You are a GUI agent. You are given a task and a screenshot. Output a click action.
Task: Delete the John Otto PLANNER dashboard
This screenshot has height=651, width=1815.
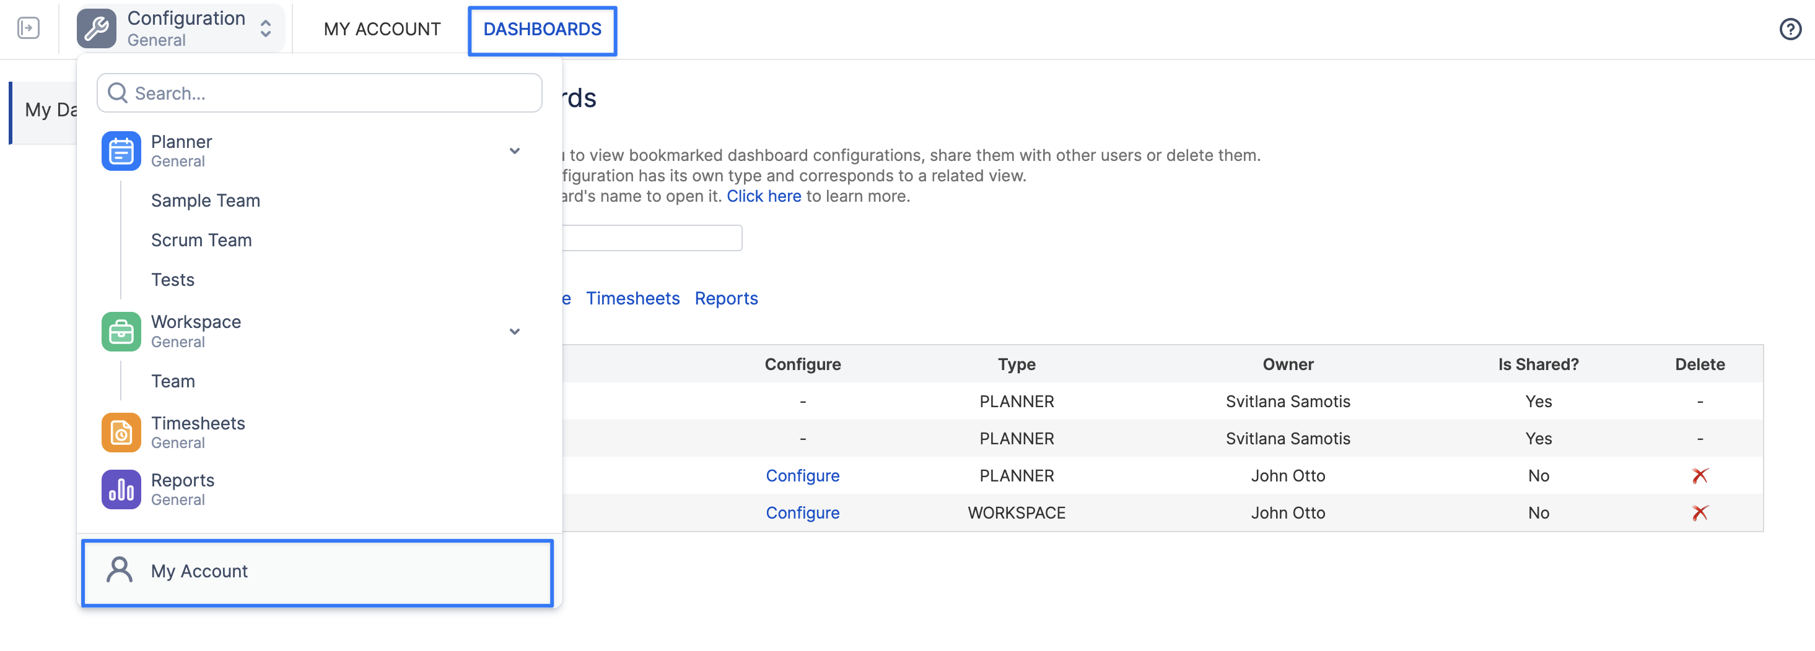click(1699, 476)
